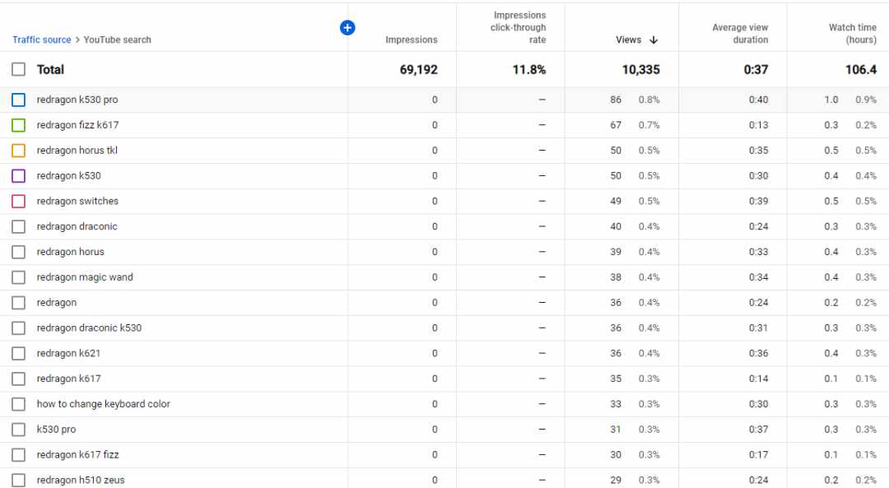Screen dimensions: 889x488
Task: Toggle the purple 'redragon k530' checkbox
Action: coord(19,176)
